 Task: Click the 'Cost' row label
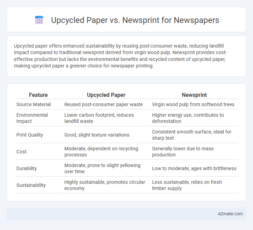[22, 152]
